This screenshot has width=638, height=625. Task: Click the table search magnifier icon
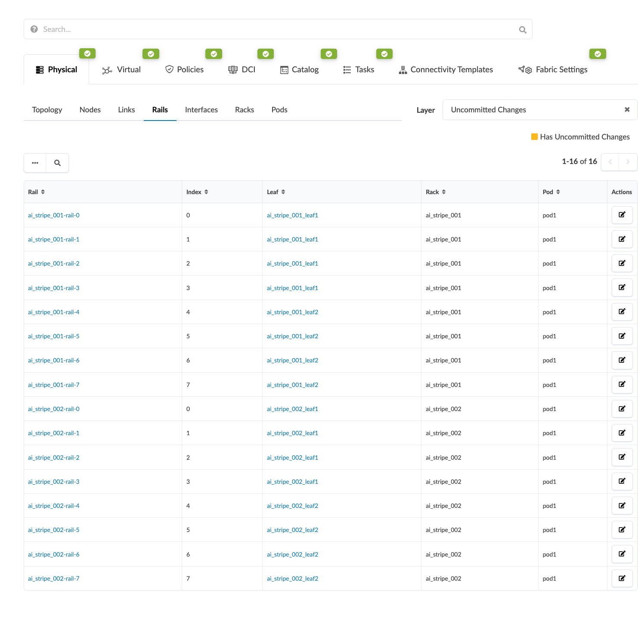pos(57,163)
